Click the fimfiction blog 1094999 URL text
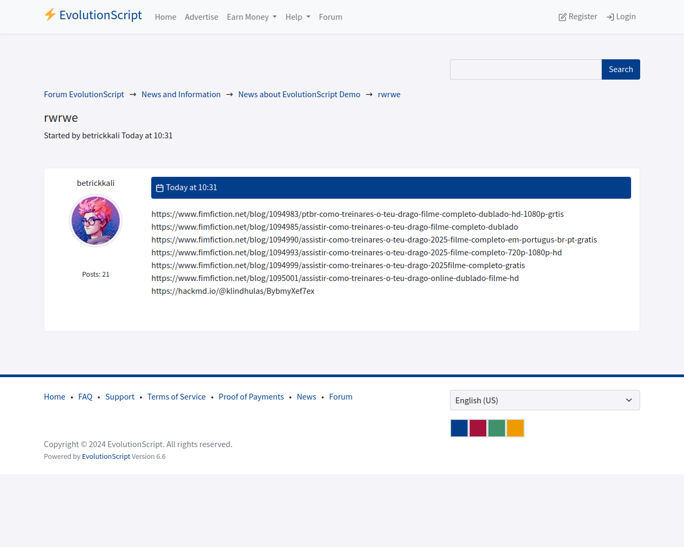This screenshot has height=547, width=684. 338,265
